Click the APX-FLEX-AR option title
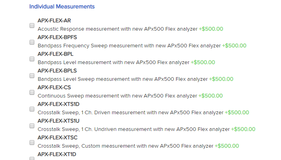Image resolution: width=281 pixels, height=160 pixels. (x=54, y=21)
